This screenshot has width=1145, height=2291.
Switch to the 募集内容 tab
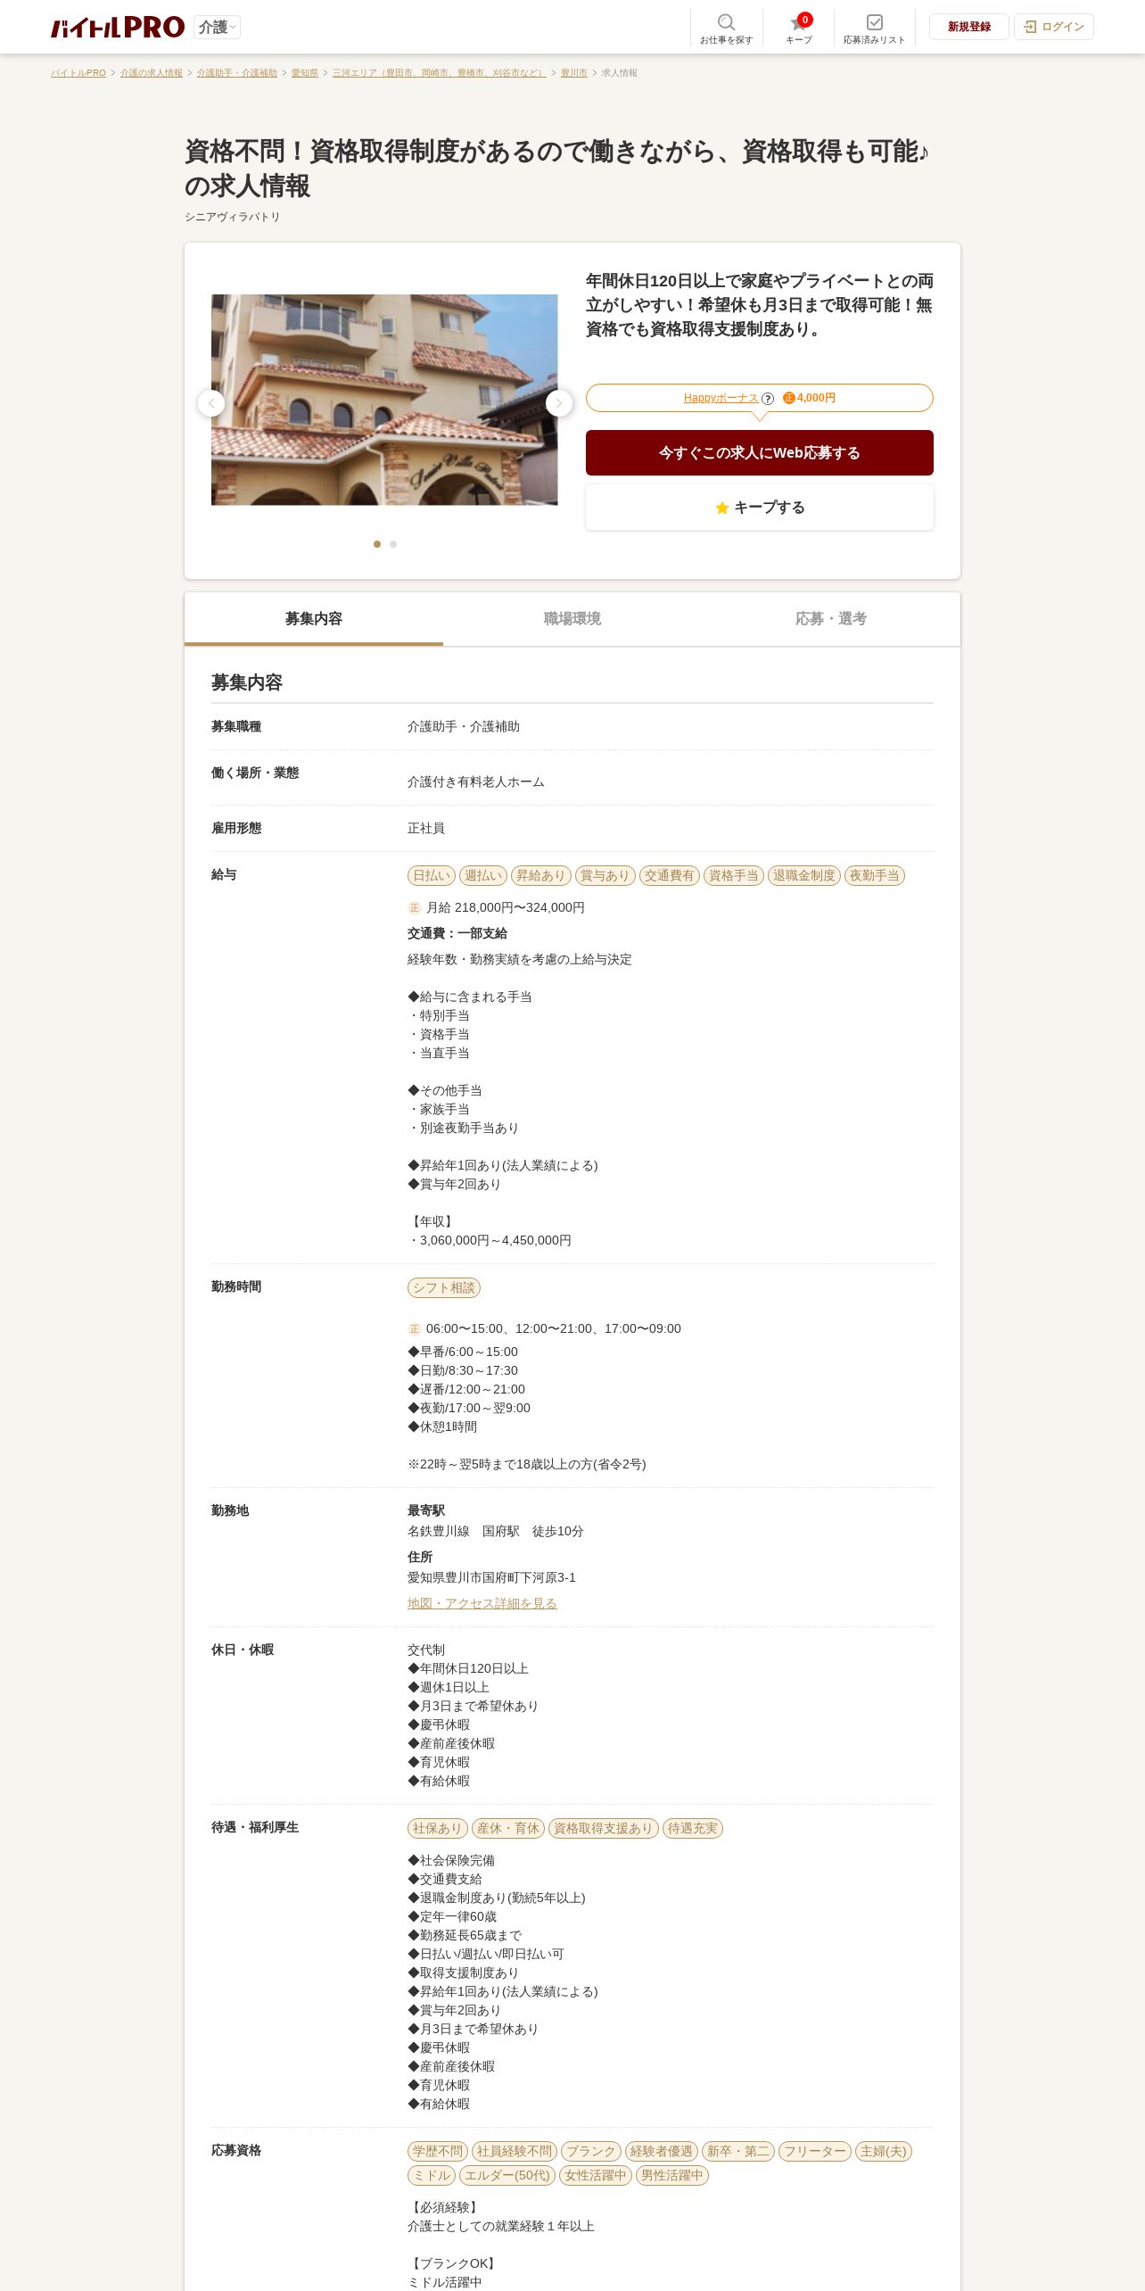[x=314, y=619]
